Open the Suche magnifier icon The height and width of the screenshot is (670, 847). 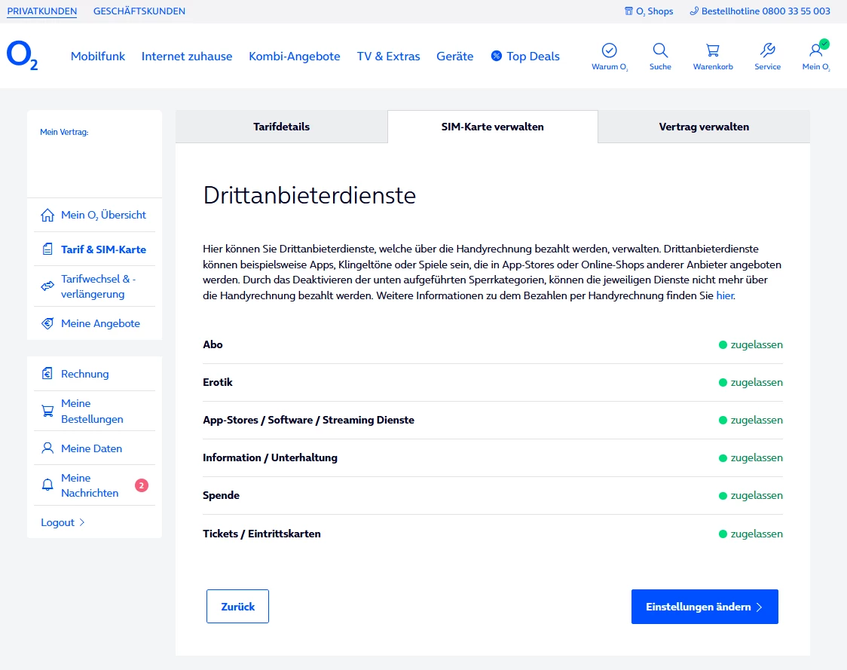click(x=660, y=50)
